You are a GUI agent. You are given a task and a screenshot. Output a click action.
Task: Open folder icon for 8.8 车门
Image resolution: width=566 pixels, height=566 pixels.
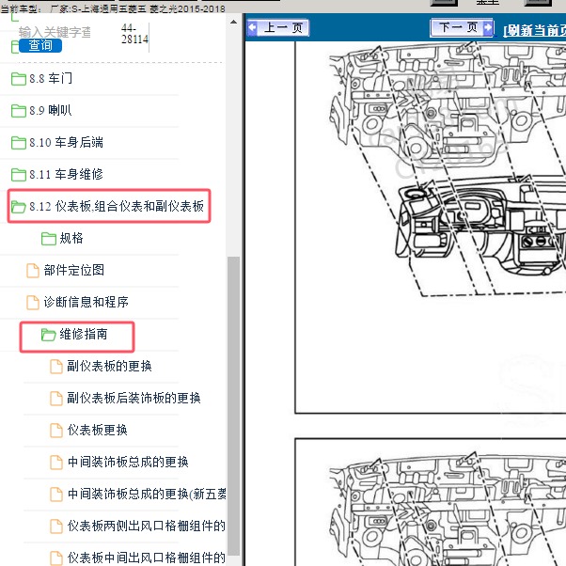coord(19,79)
